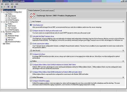Select Mailbox under Server Configuration

tap(10, 24)
